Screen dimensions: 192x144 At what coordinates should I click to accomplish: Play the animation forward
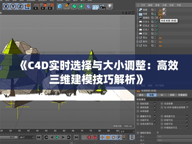[57, 138]
